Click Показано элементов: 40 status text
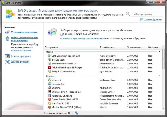Image resolution: width=167 pixels, height=117 pixels. (57, 113)
